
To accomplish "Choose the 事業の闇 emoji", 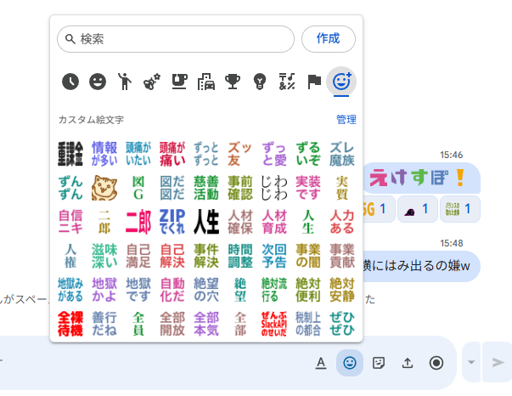I will click(308, 256).
